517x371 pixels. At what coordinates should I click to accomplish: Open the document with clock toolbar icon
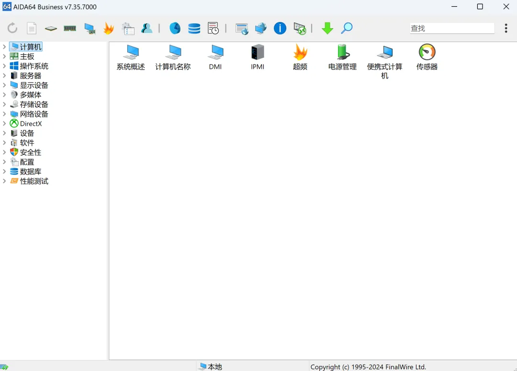coord(214,28)
